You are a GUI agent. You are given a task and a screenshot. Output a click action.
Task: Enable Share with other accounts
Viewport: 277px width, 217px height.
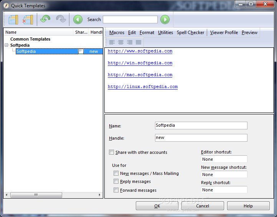(x=112, y=152)
